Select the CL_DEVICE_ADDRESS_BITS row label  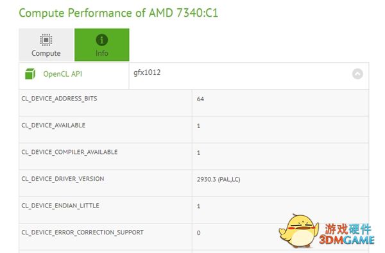59,99
